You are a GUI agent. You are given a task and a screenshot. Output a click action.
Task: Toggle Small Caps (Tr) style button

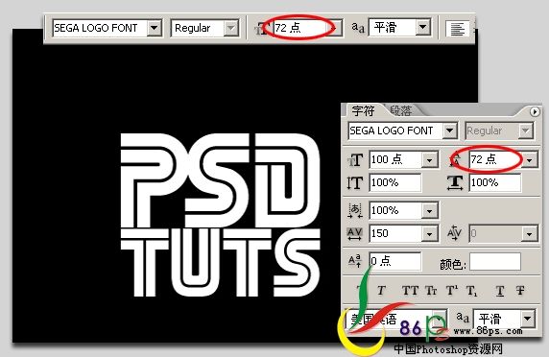coord(431,291)
